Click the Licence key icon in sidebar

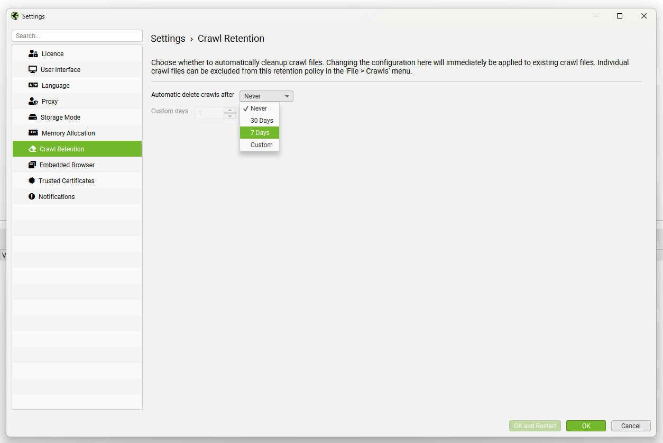coord(32,53)
